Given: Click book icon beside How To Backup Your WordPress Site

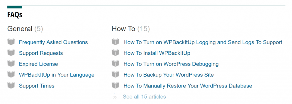Looking at the screenshot, I should click(115, 74).
